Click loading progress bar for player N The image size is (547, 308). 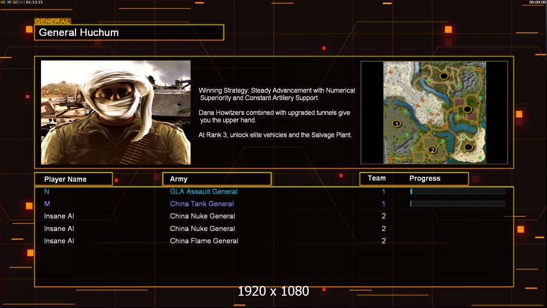click(x=458, y=191)
